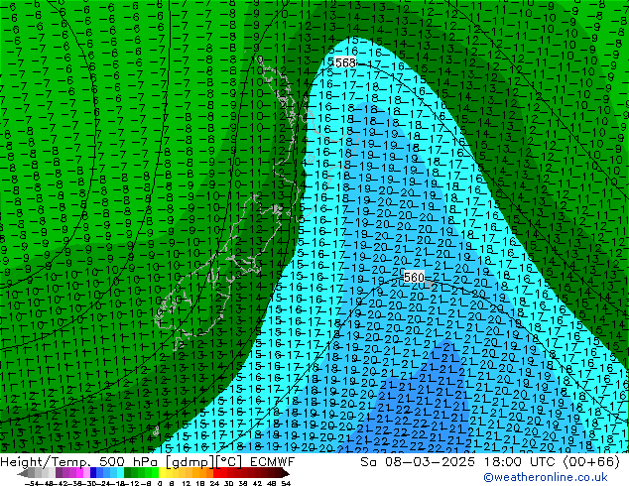Click the yellow swatch in the temperature legend
Image resolution: width=629 pixels, height=486 pixels.
pyautogui.click(x=162, y=473)
